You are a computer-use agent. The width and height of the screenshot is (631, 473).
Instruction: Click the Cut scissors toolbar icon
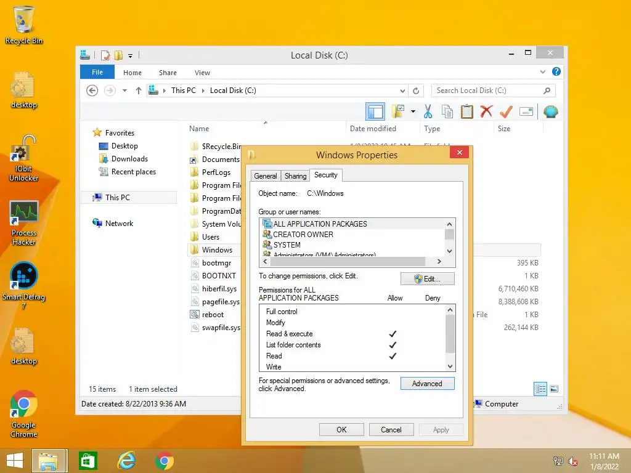[x=428, y=111]
